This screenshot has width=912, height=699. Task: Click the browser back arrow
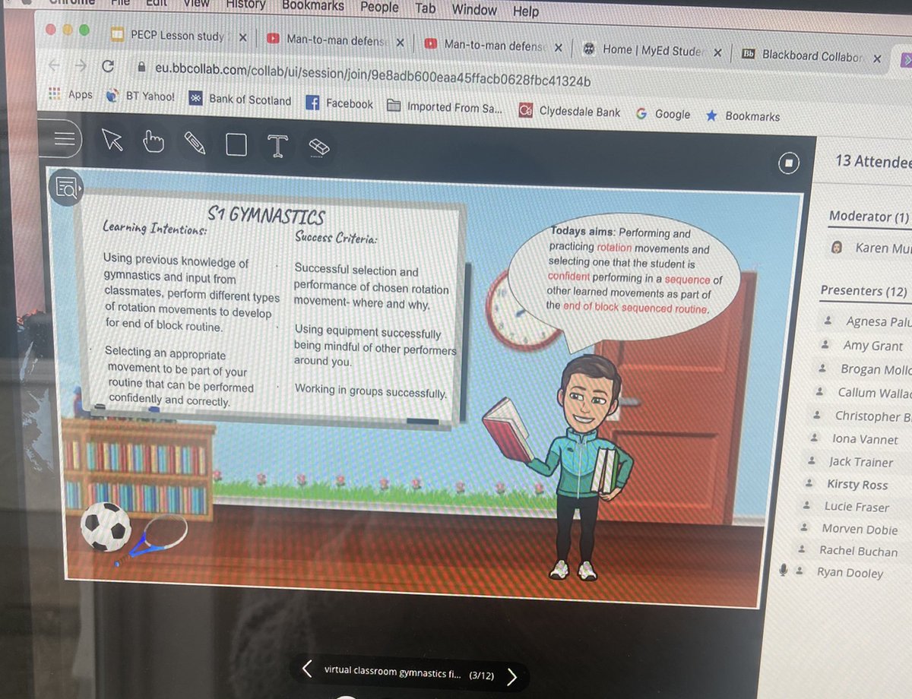[x=52, y=65]
